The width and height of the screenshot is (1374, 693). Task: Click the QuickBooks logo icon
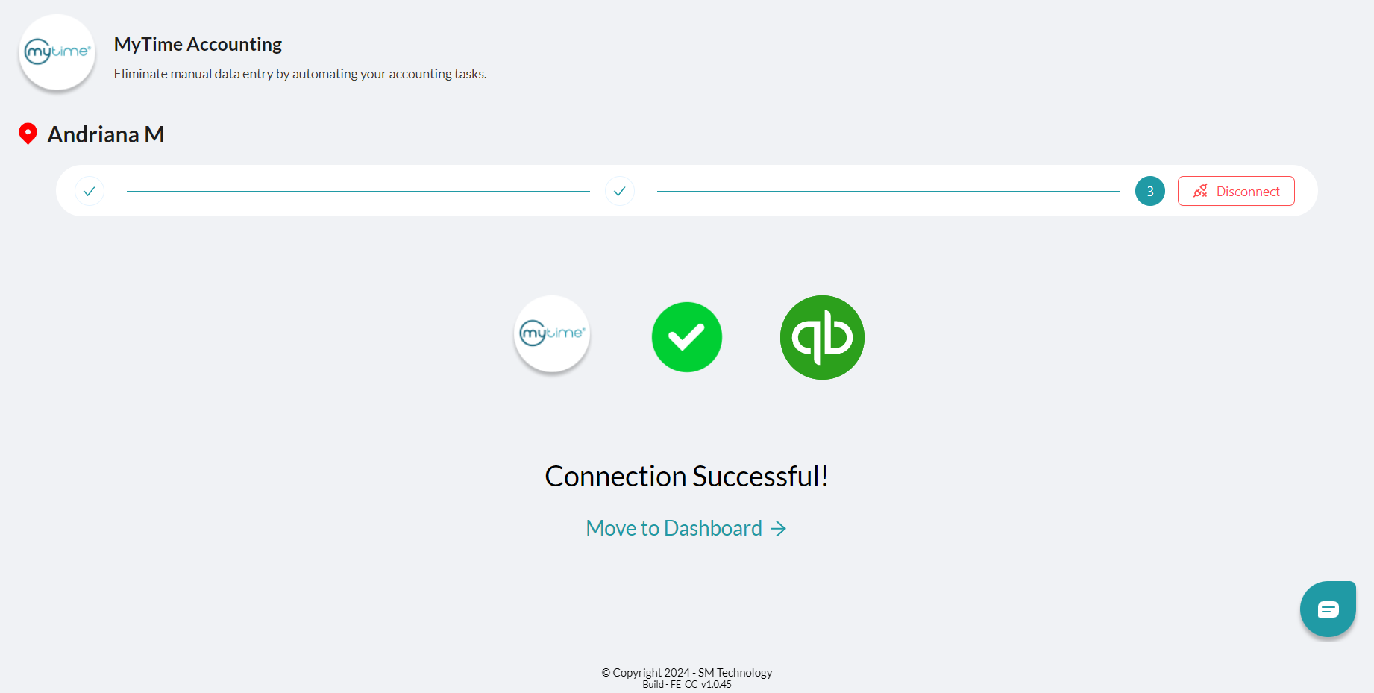click(x=822, y=337)
